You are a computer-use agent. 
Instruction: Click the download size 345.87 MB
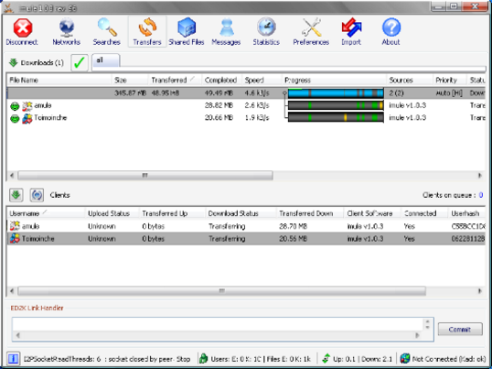pyautogui.click(x=130, y=93)
